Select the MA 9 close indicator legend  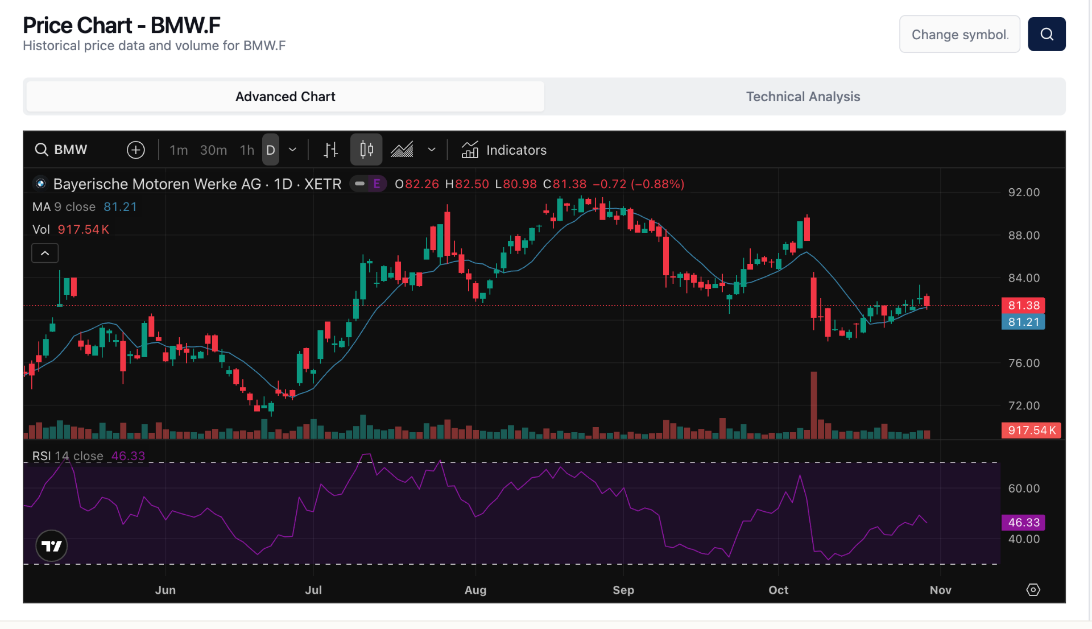(85, 207)
